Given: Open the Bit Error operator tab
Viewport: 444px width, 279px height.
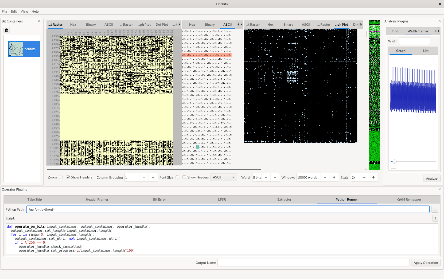Looking at the screenshot, I should pos(159,200).
